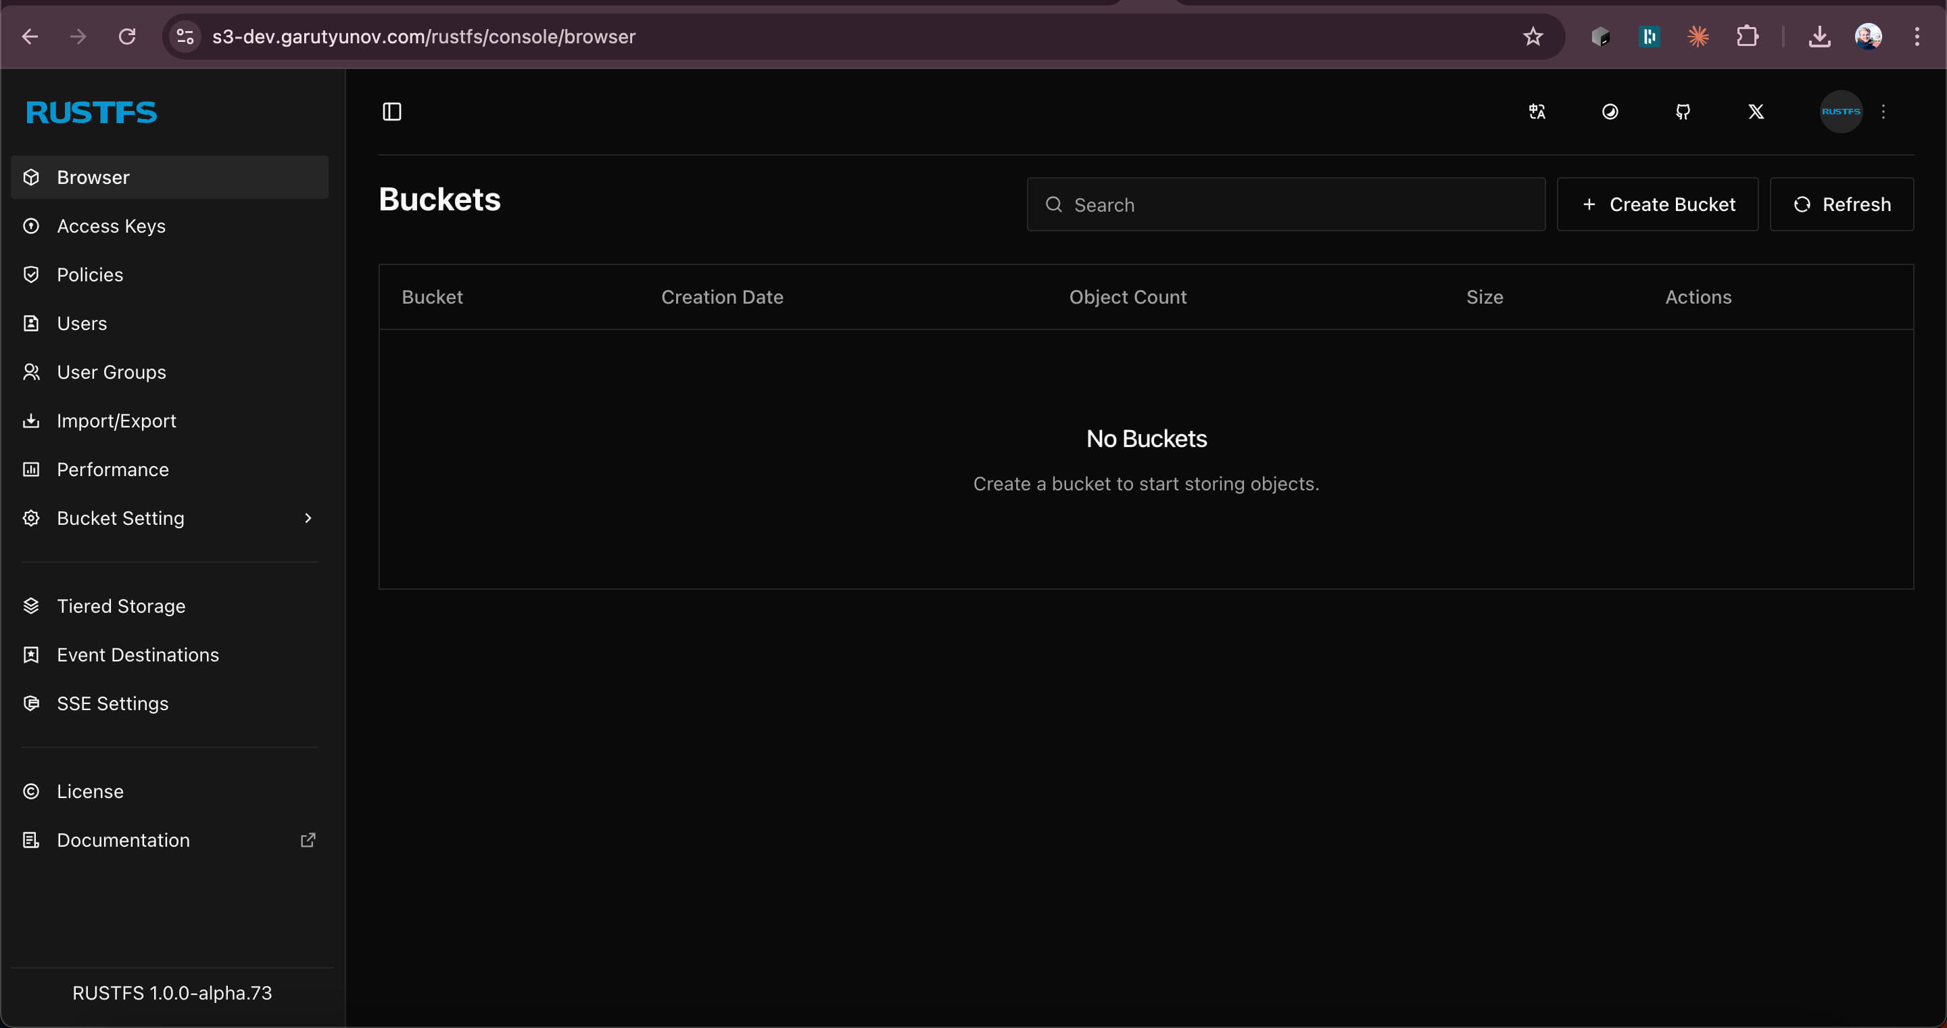Screen dimensions: 1947x1028
Task: Click the RUSTFS user avatar
Action: pyautogui.click(x=1840, y=112)
